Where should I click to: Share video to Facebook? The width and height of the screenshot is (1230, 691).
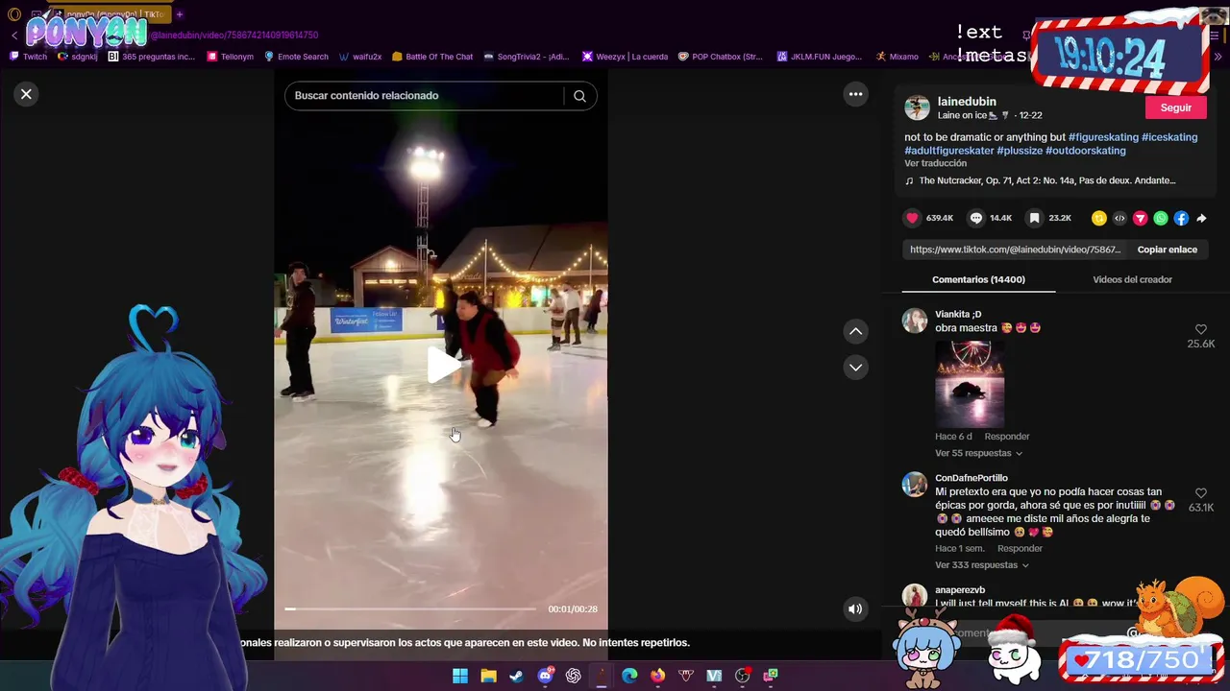coord(1181,218)
